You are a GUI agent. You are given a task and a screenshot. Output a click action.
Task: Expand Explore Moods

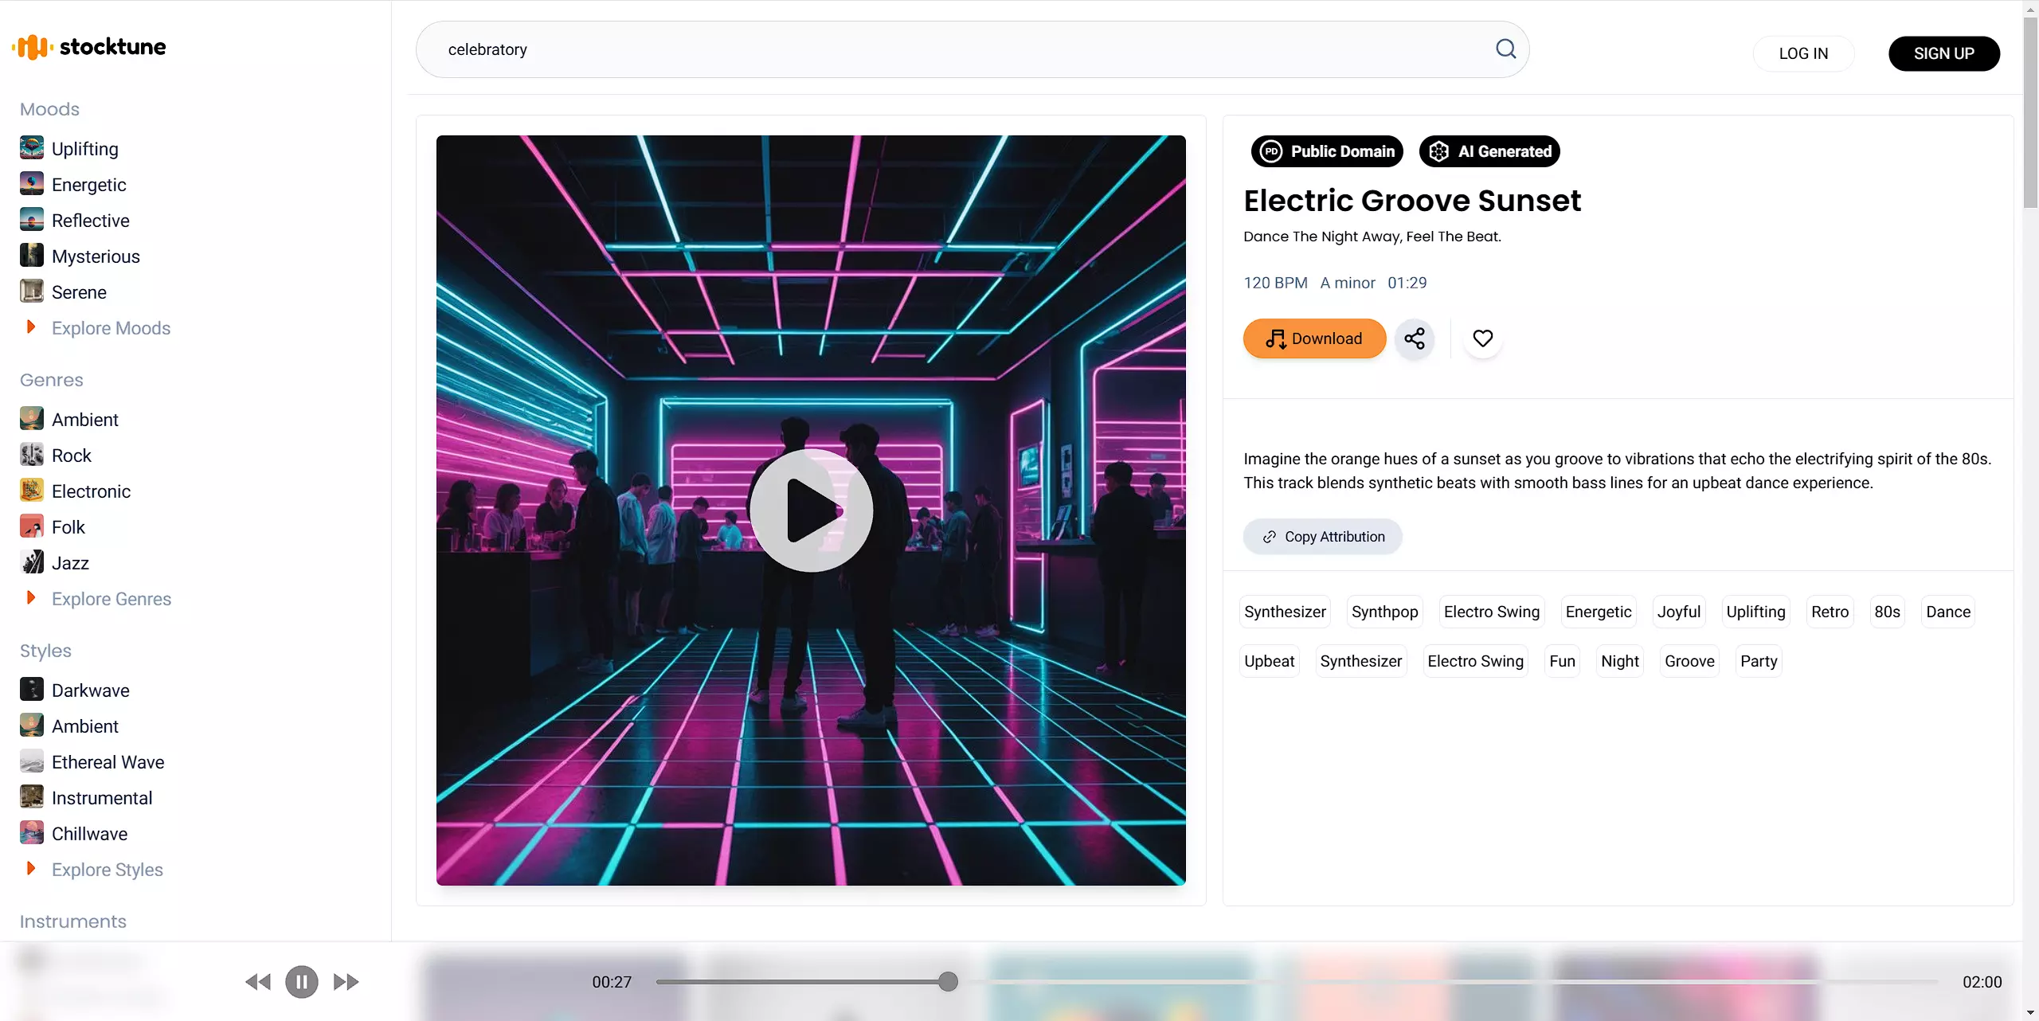tap(111, 328)
